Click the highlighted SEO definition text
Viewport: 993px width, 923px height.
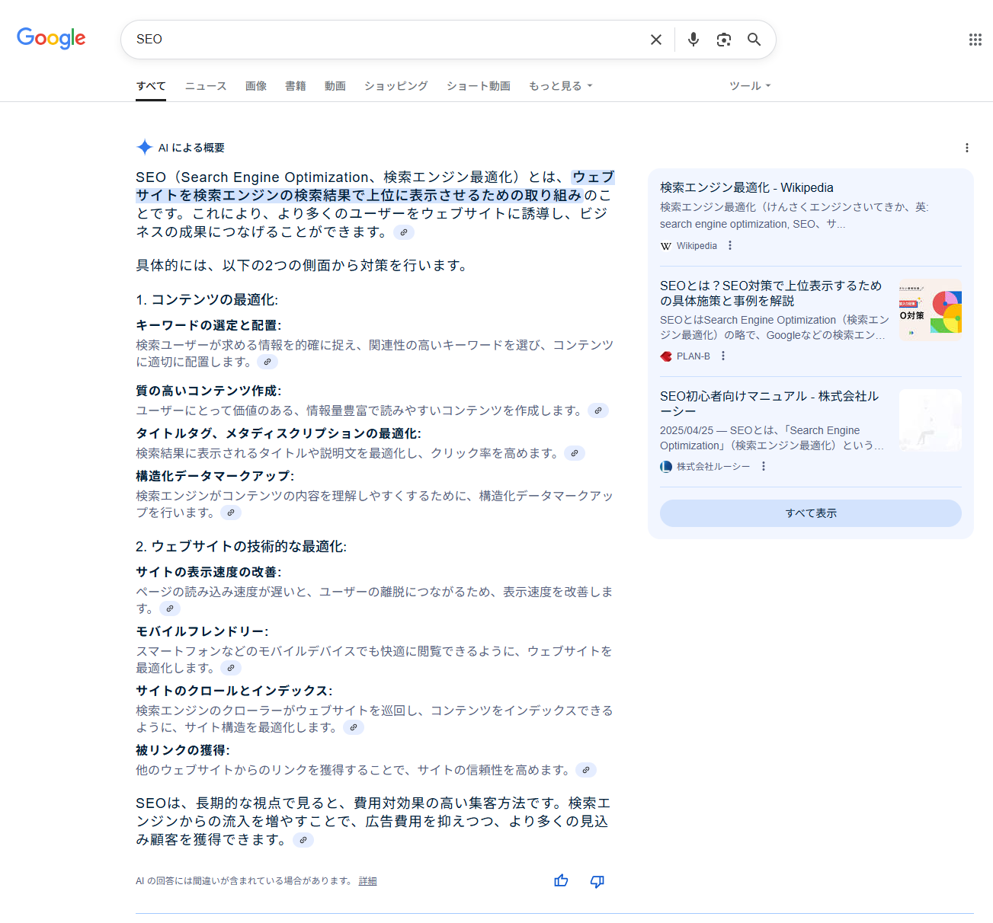375,187
